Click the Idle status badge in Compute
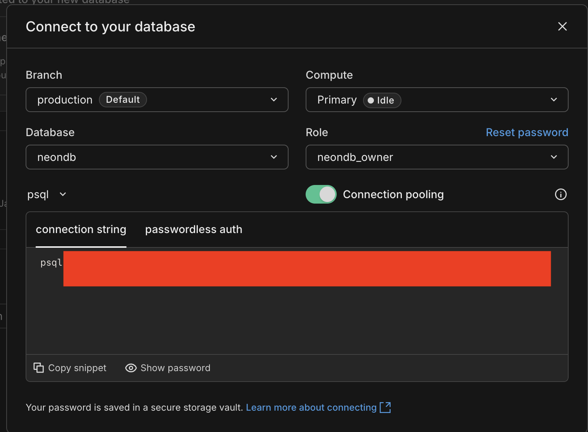 (x=382, y=100)
